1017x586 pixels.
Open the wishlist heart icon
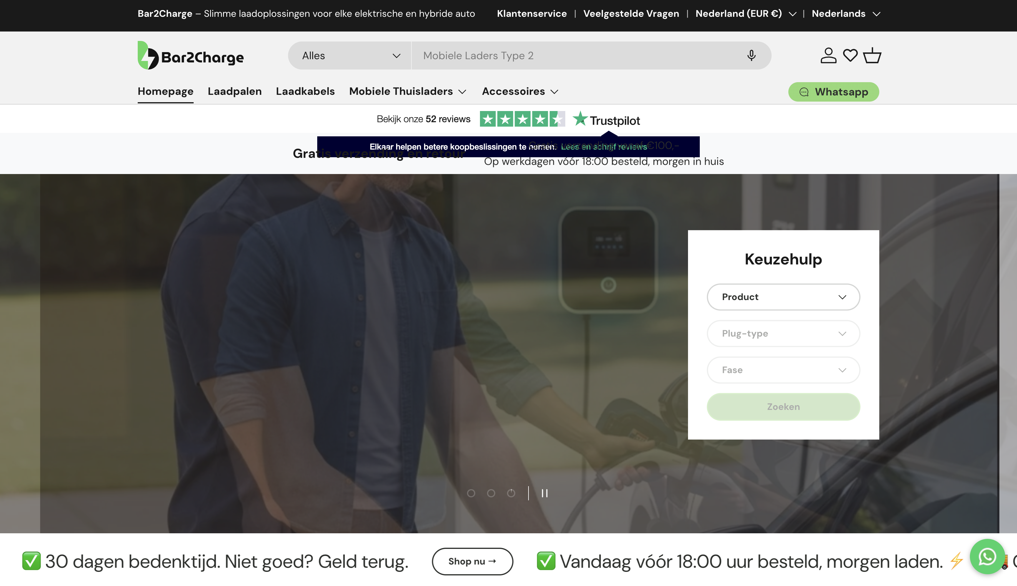[x=850, y=55]
